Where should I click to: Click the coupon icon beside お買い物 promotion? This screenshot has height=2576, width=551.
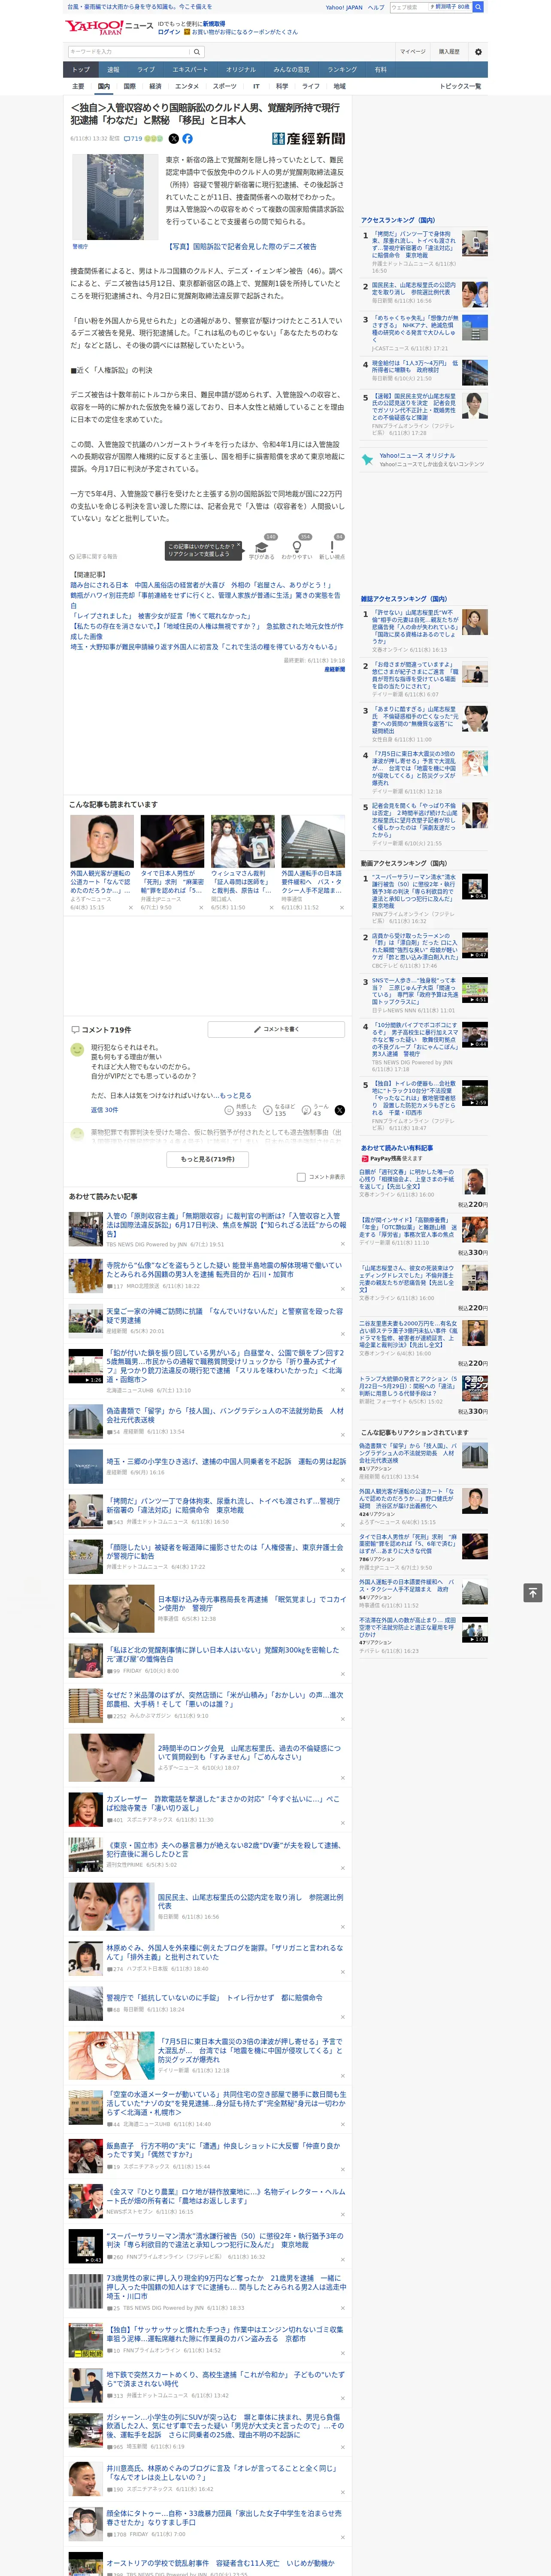point(187,32)
